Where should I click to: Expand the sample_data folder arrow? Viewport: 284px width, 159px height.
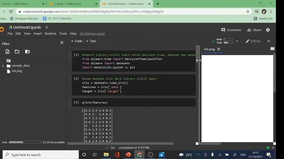3,66
